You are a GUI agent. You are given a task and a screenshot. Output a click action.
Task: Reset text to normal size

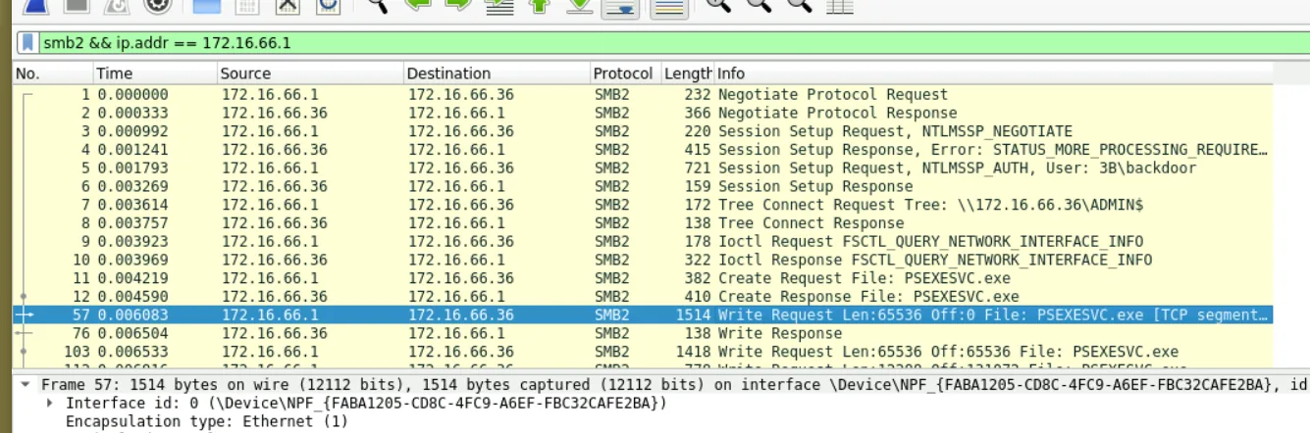(x=800, y=5)
